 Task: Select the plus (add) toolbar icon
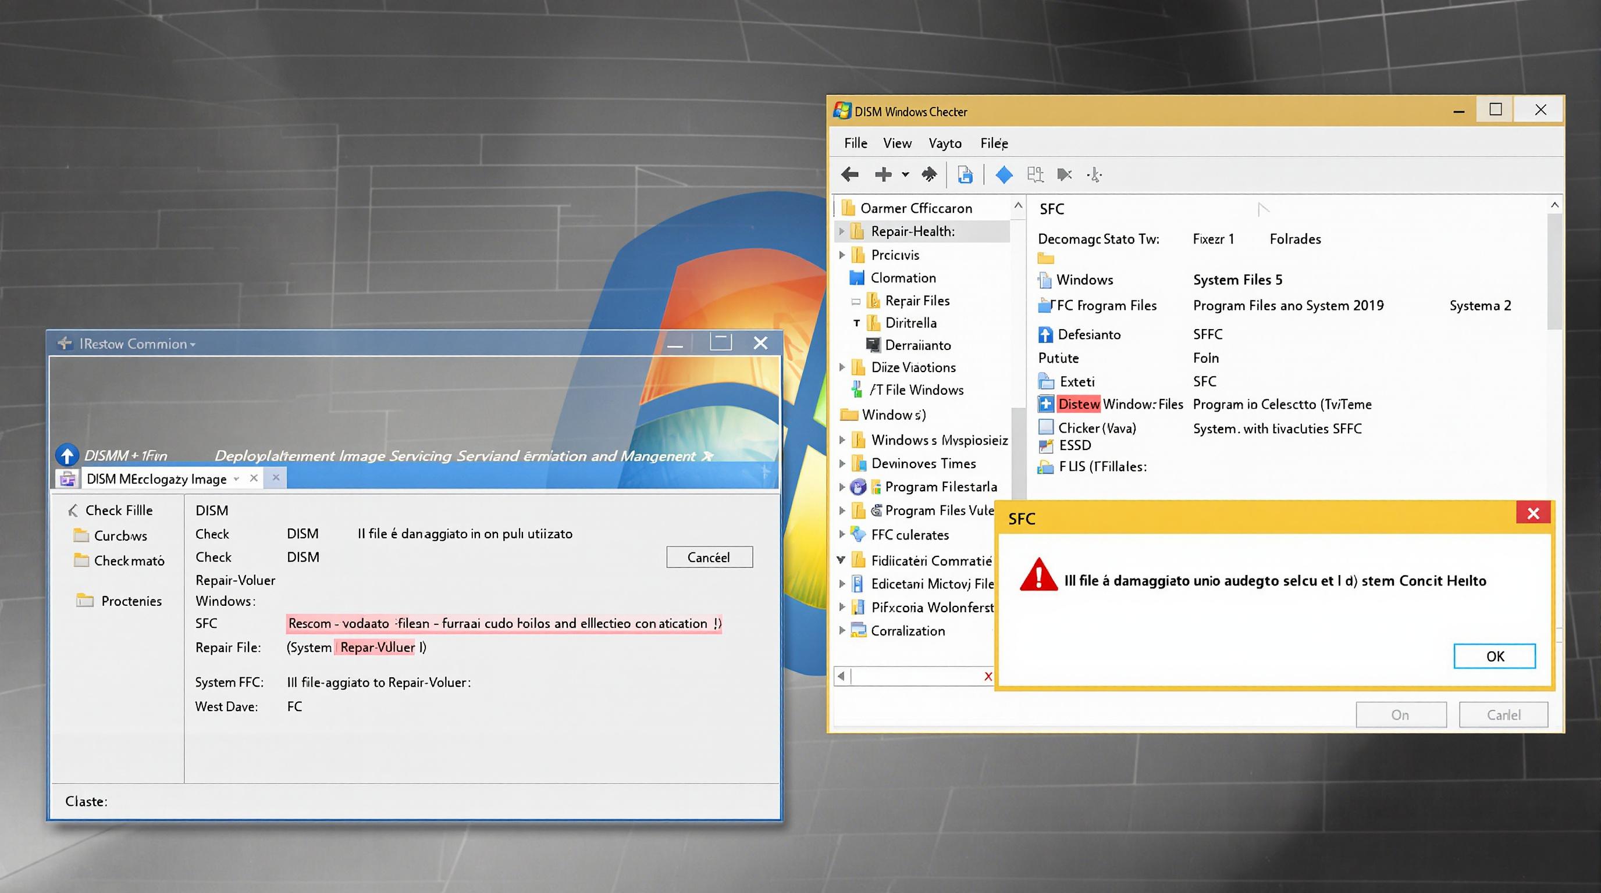pyautogui.click(x=884, y=174)
